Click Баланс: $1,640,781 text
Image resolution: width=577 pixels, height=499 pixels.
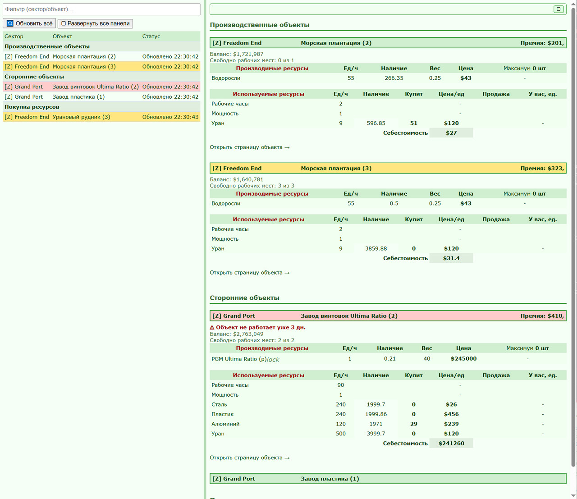pos(237,179)
